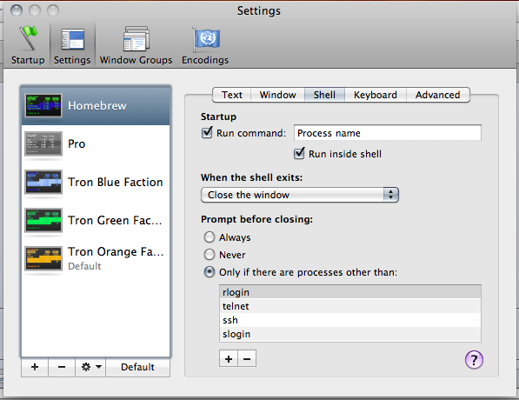Toggle the Run command checkbox

[x=207, y=133]
